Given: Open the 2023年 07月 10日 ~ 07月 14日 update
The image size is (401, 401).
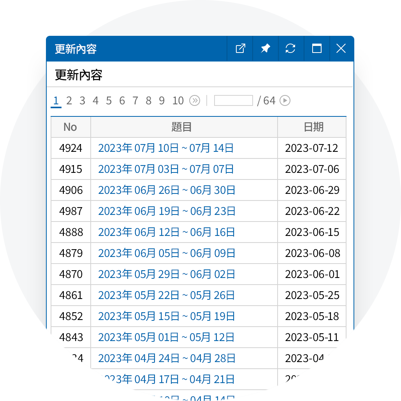Looking at the screenshot, I should [166, 148].
